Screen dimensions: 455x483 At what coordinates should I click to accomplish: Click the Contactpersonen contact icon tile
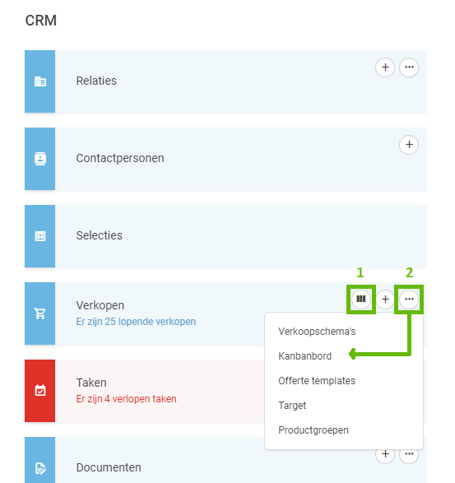(40, 159)
